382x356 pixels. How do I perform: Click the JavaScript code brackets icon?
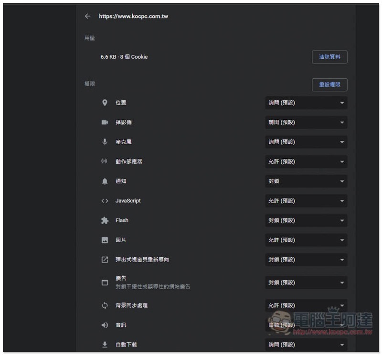pyautogui.click(x=105, y=201)
